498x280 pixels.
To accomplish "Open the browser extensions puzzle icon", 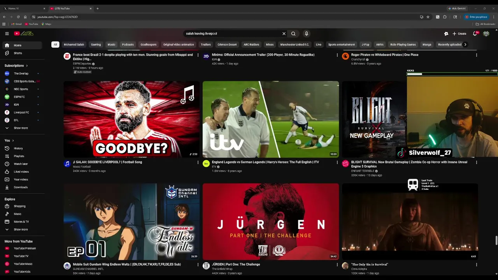I will pyautogui.click(x=445, y=17).
